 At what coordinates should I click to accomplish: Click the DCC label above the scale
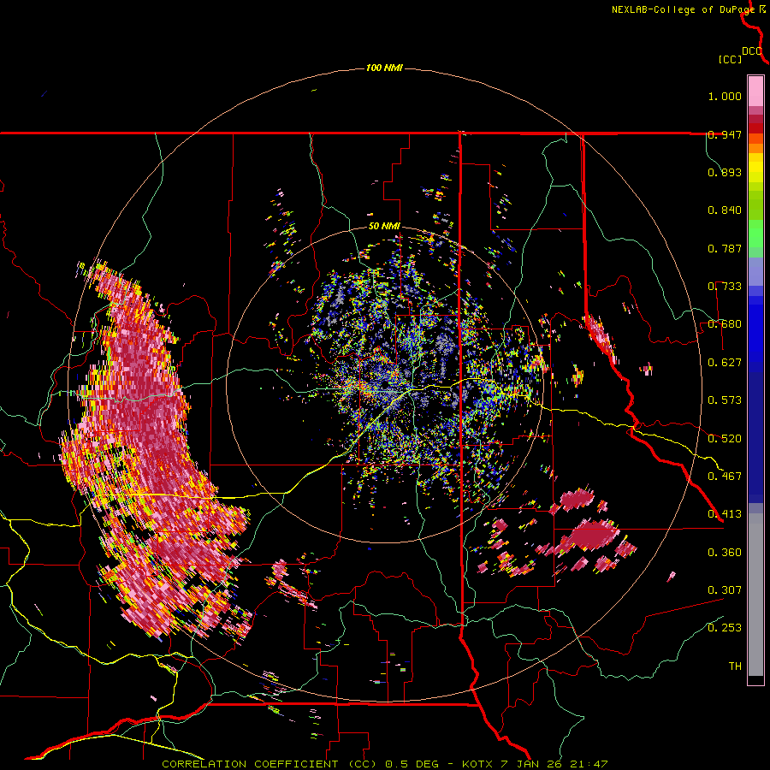pyautogui.click(x=752, y=51)
